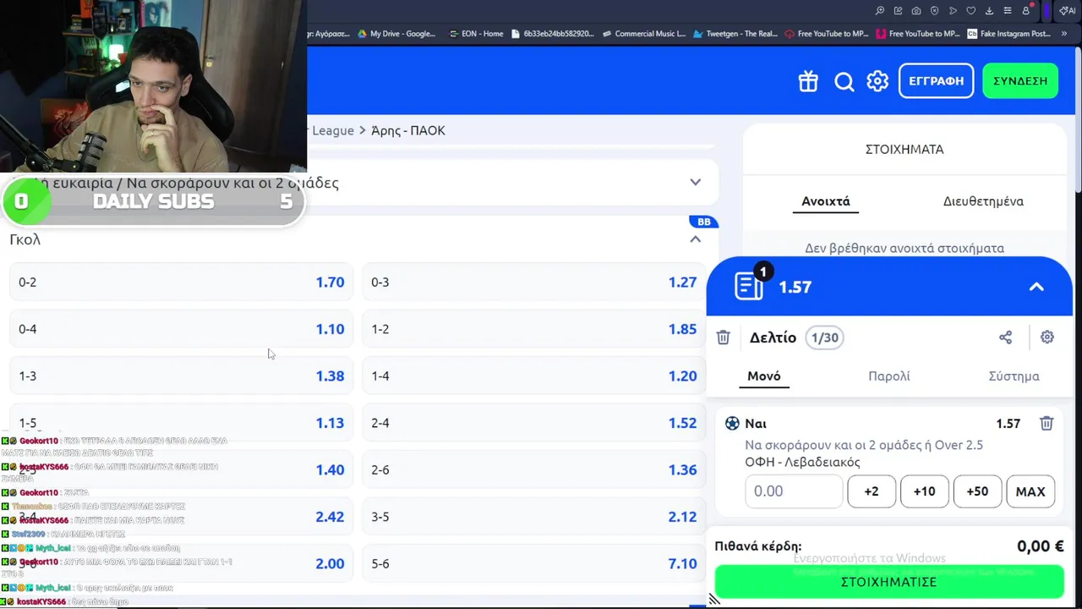Click the browser heart bookmarks icon
The image size is (1082, 609).
[971, 11]
